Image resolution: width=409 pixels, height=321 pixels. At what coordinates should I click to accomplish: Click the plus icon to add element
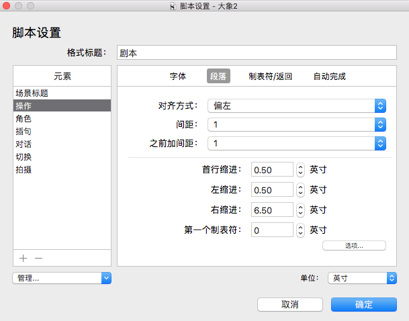coord(24,258)
